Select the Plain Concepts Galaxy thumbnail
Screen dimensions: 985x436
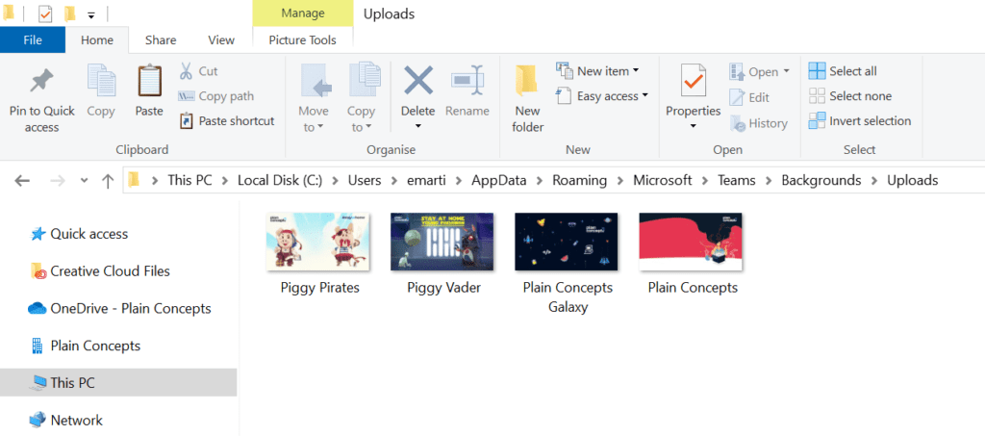click(x=567, y=242)
